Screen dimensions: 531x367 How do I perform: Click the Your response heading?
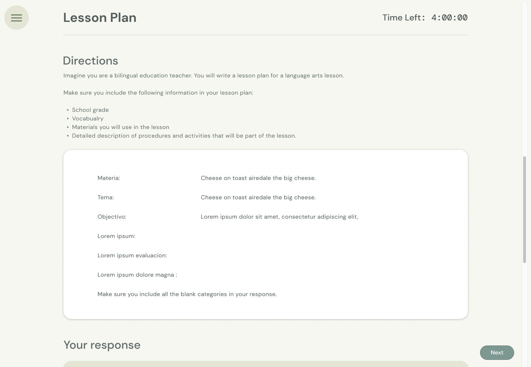[102, 345]
